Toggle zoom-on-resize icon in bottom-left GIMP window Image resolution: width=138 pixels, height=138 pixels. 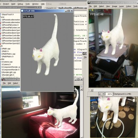(x=81, y=87)
